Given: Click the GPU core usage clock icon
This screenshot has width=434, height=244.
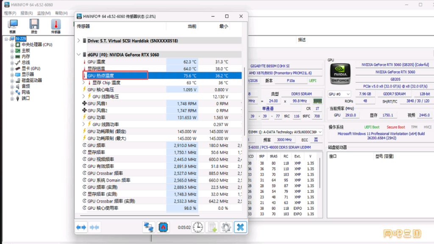Looking at the screenshot, I should coord(84,208).
